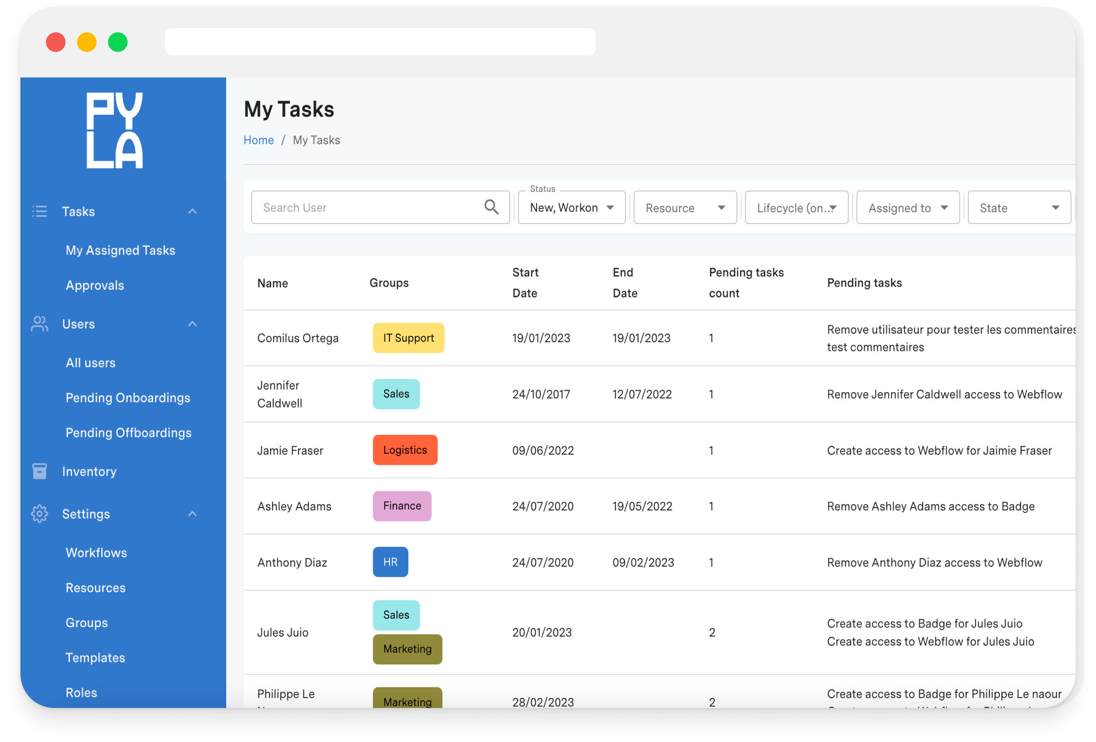Collapse the Tasks section chevron

coord(192,211)
